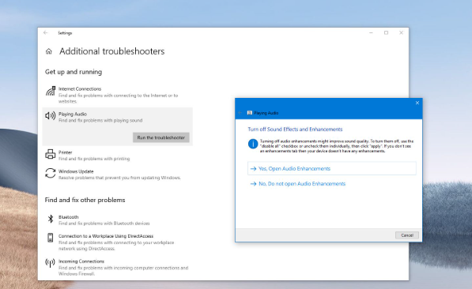Run the troubleshooter for Playing Audio
Viewport: 472px width, 289px height.
click(x=161, y=137)
